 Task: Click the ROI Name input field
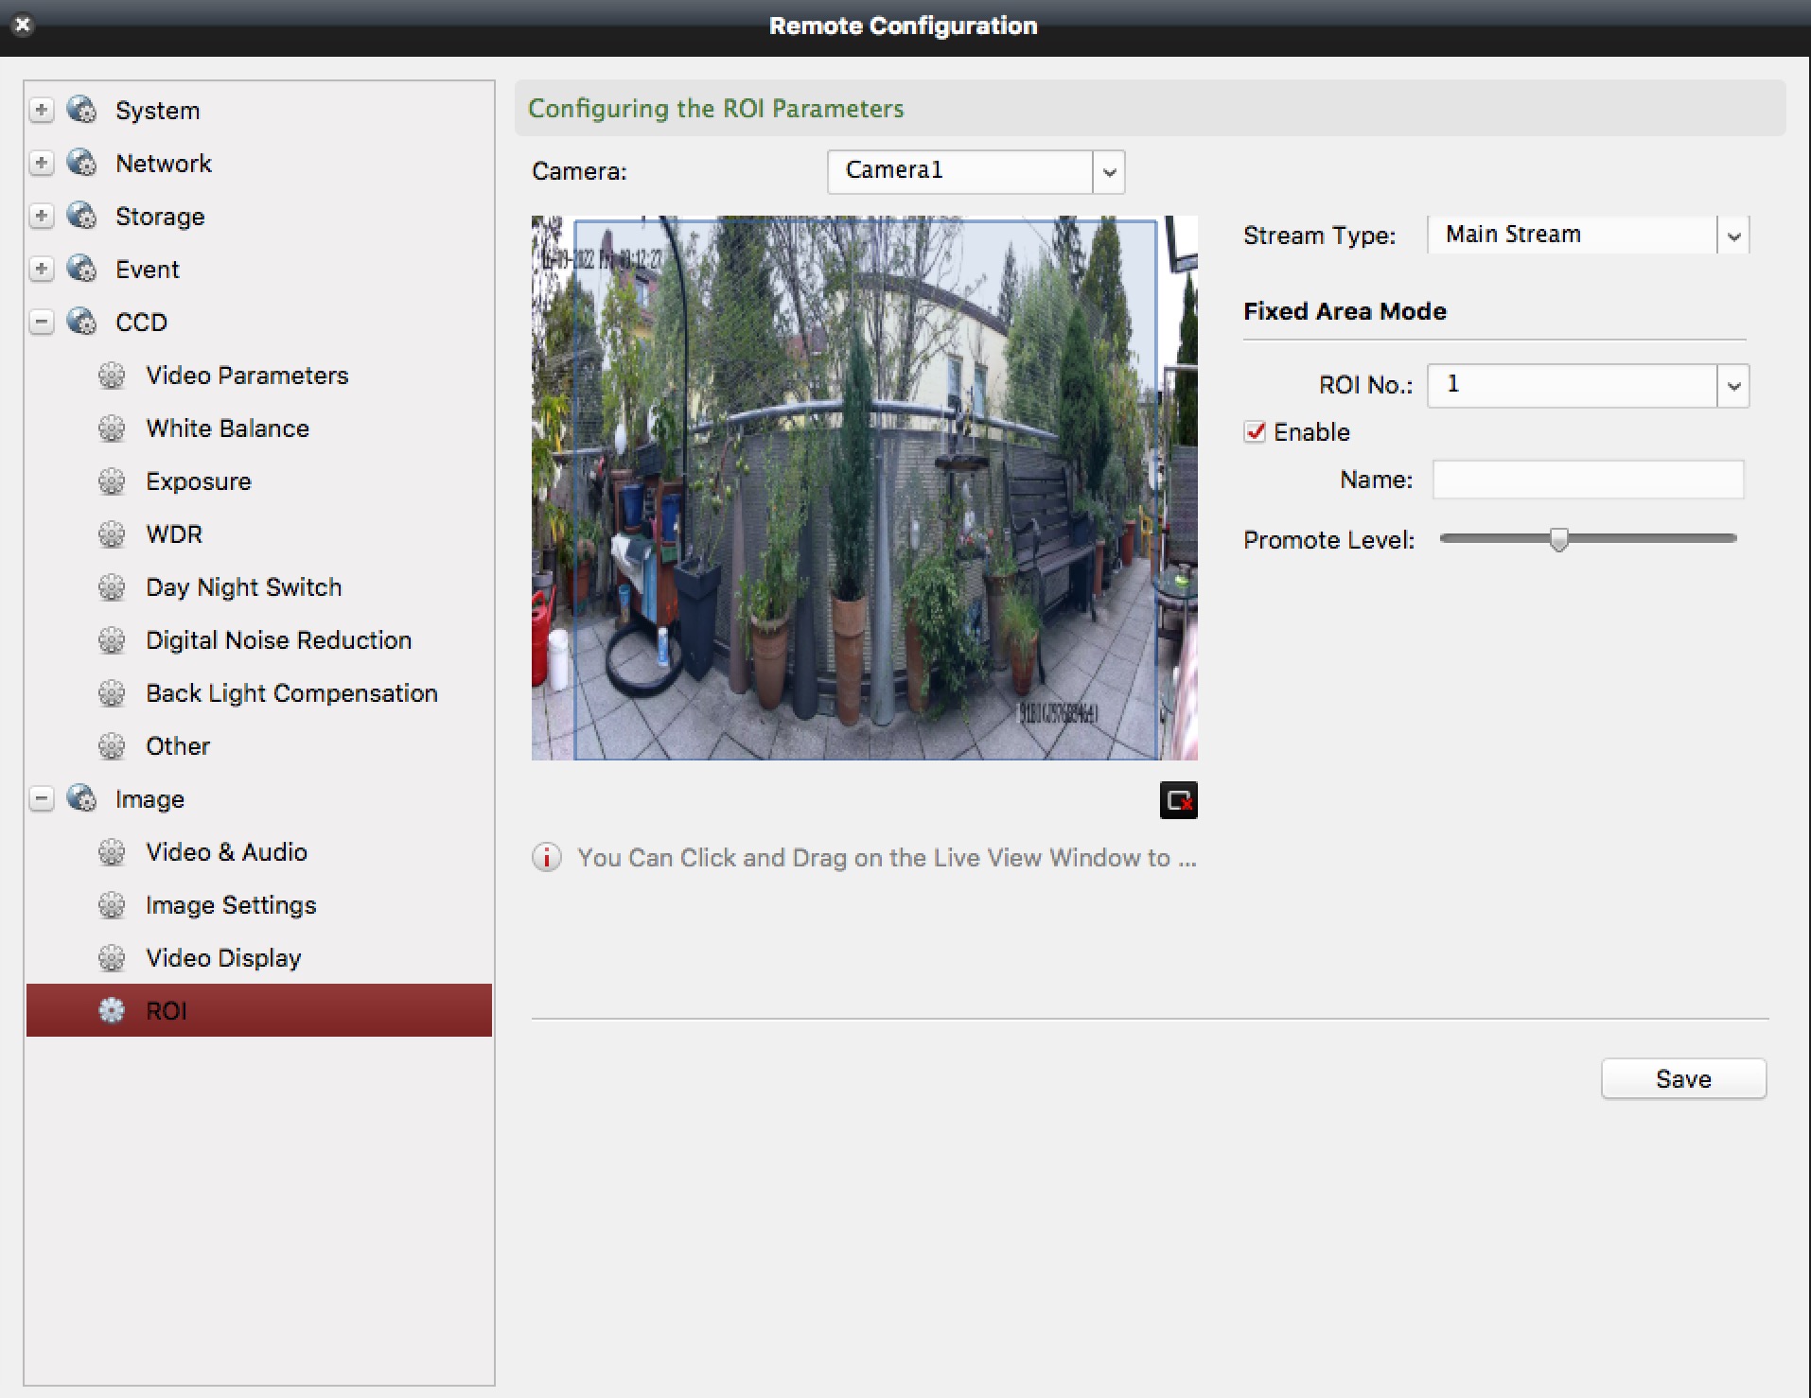point(1588,480)
